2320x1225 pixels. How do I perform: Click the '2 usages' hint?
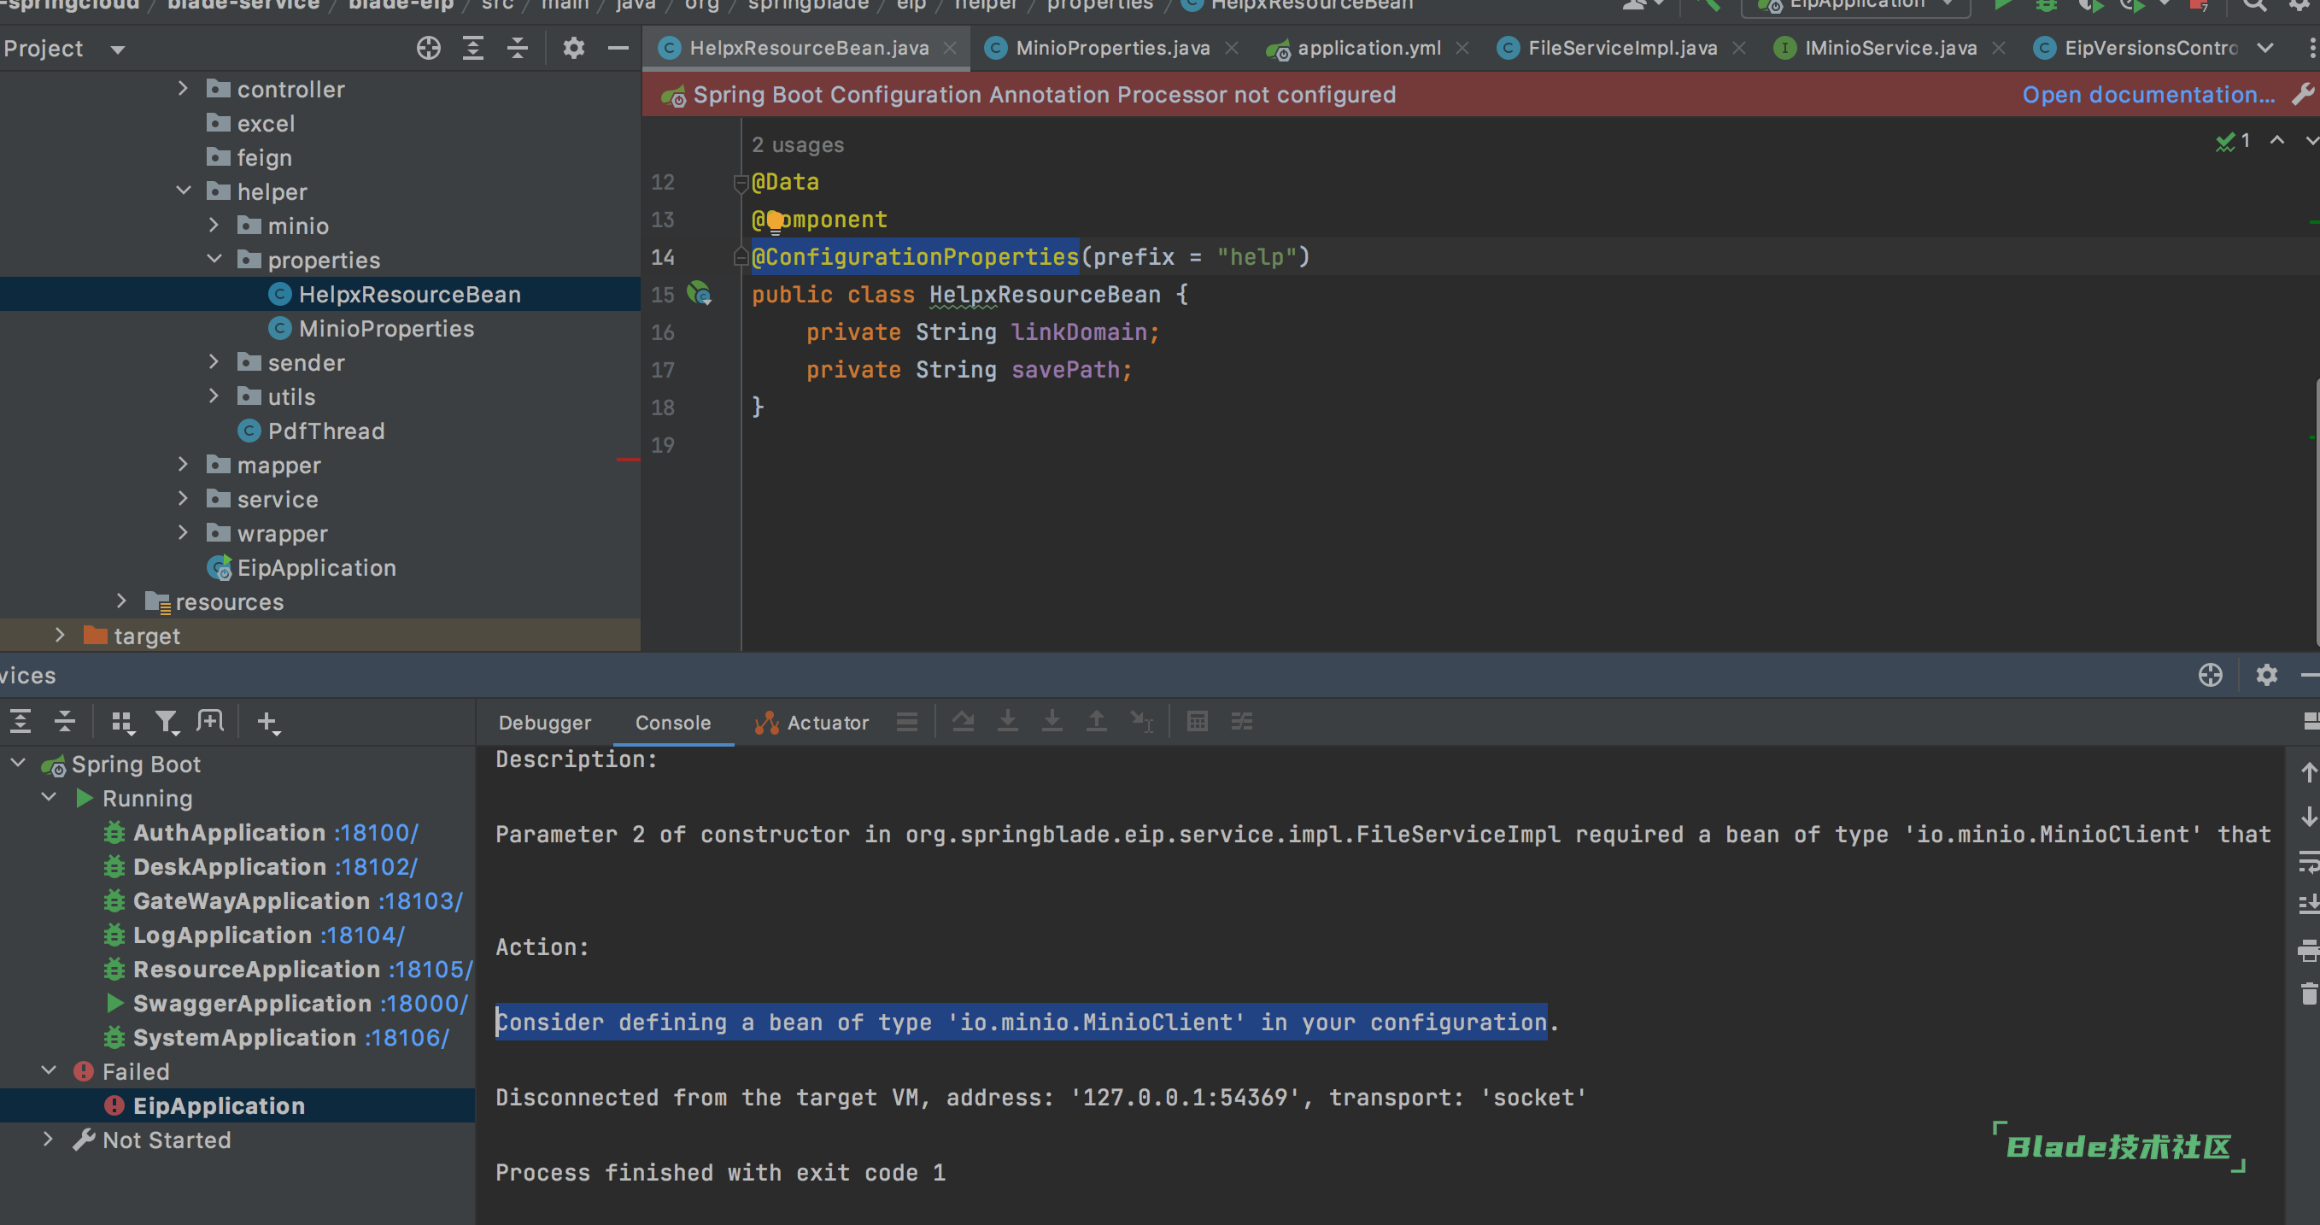[x=798, y=145]
